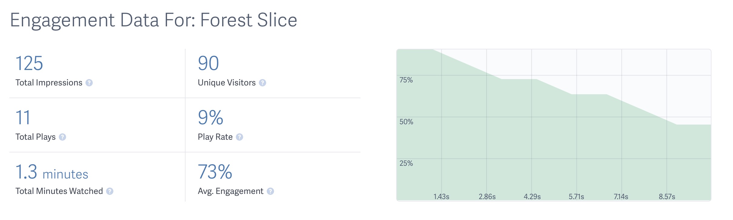This screenshot has width=733, height=220.
Task: Click the help icon beside Total Plays
Action: 62,137
